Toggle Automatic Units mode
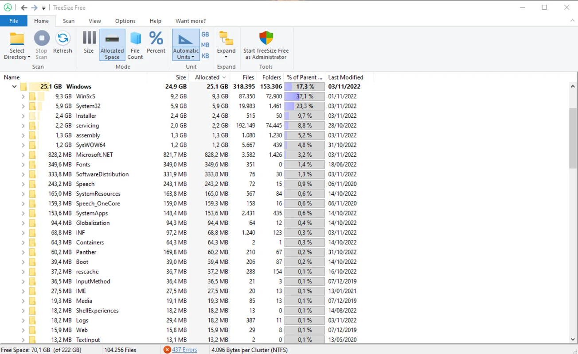The image size is (578, 354). click(185, 44)
